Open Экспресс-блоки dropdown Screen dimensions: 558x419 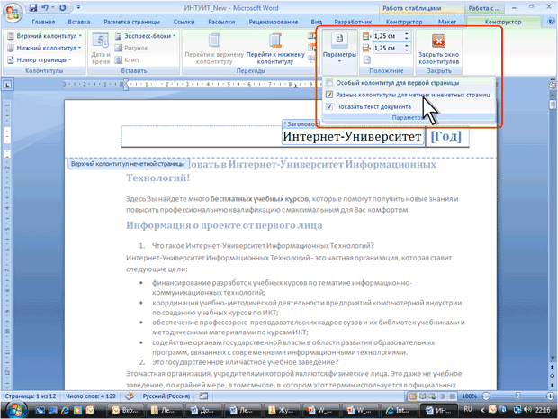coord(146,36)
